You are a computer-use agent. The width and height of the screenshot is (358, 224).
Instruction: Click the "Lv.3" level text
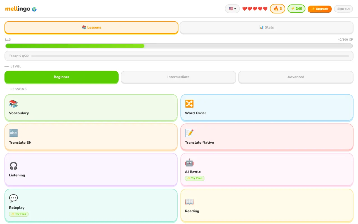point(8,40)
